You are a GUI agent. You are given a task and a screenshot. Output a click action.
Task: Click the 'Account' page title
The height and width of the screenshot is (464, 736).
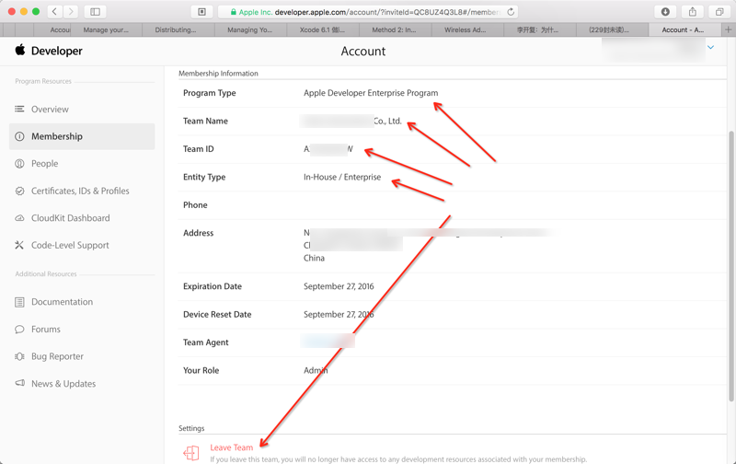pos(363,52)
